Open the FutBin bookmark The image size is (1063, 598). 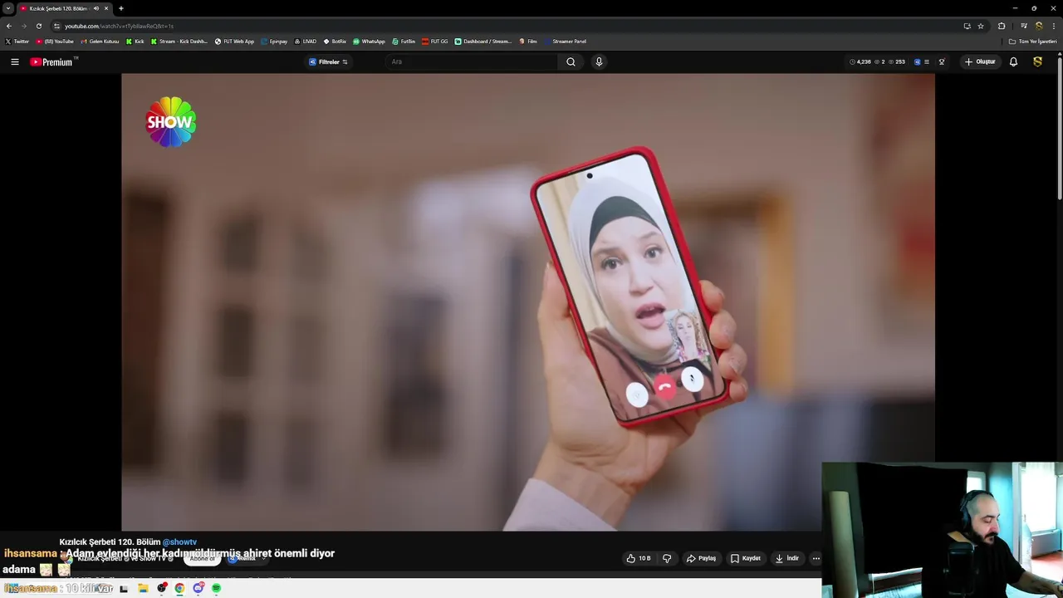404,42
